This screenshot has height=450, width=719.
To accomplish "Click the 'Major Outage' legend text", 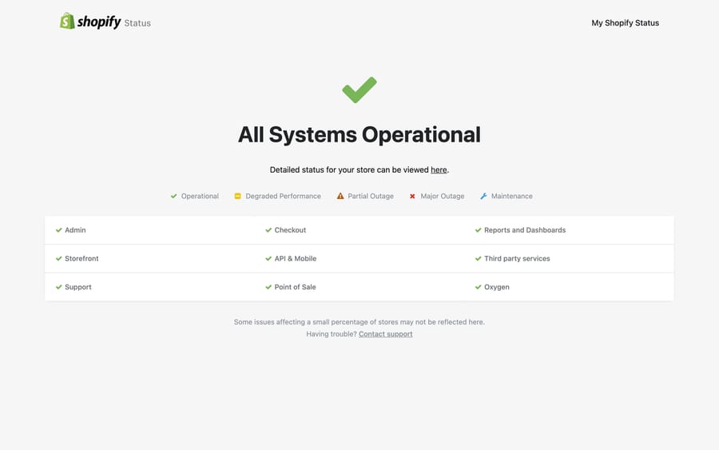I will (442, 197).
